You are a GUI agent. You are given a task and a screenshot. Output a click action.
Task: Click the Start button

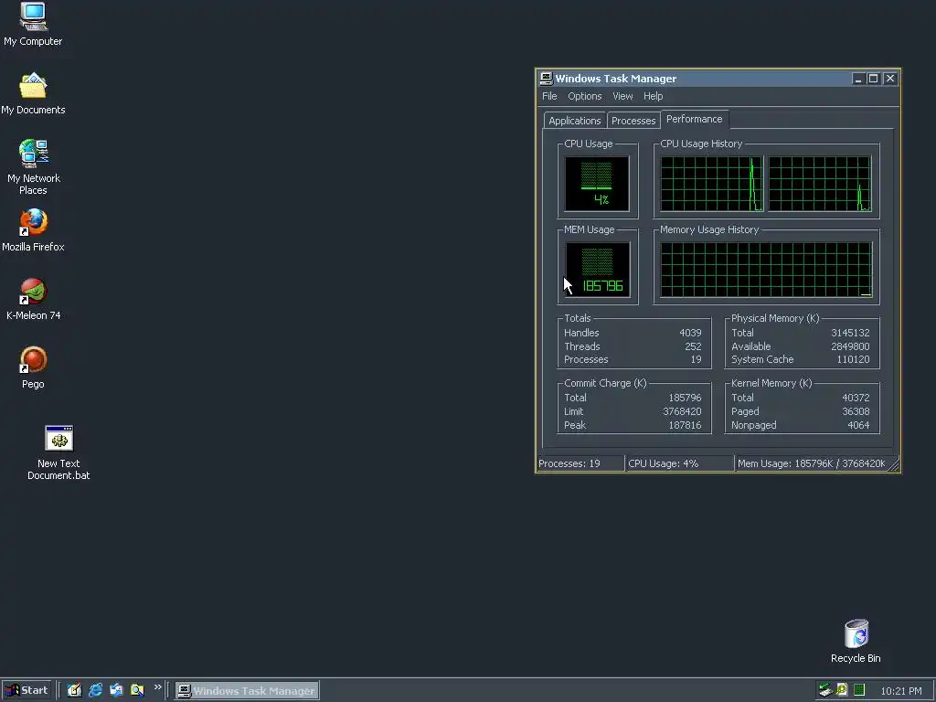pos(27,690)
